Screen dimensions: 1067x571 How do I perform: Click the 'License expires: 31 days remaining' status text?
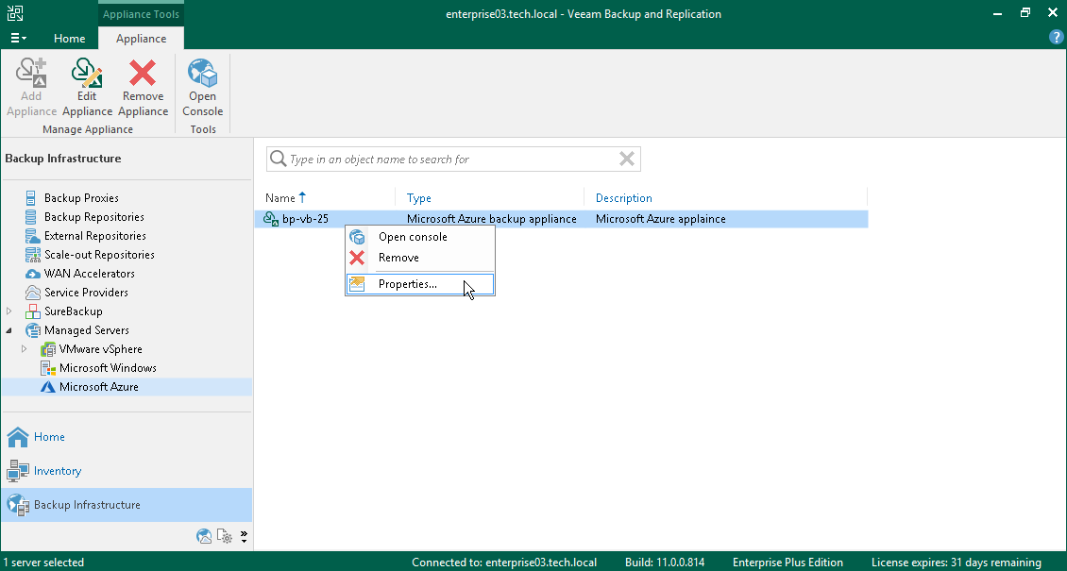coord(957,563)
